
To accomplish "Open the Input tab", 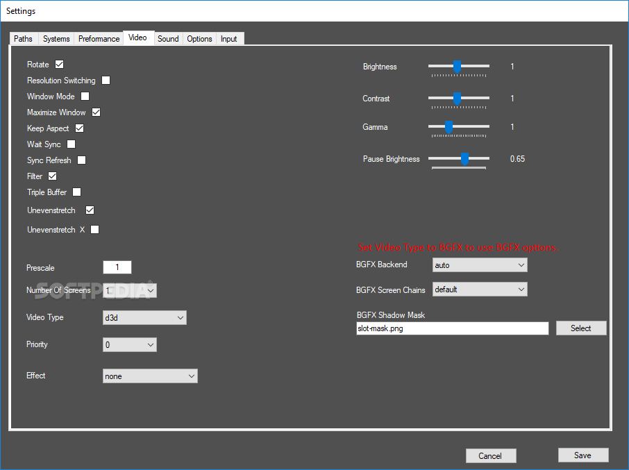I will coord(229,38).
